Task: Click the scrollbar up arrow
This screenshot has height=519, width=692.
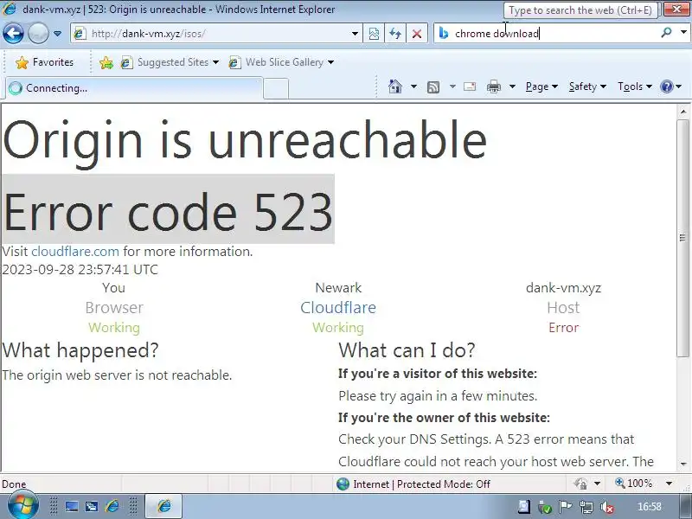Action: 683,112
